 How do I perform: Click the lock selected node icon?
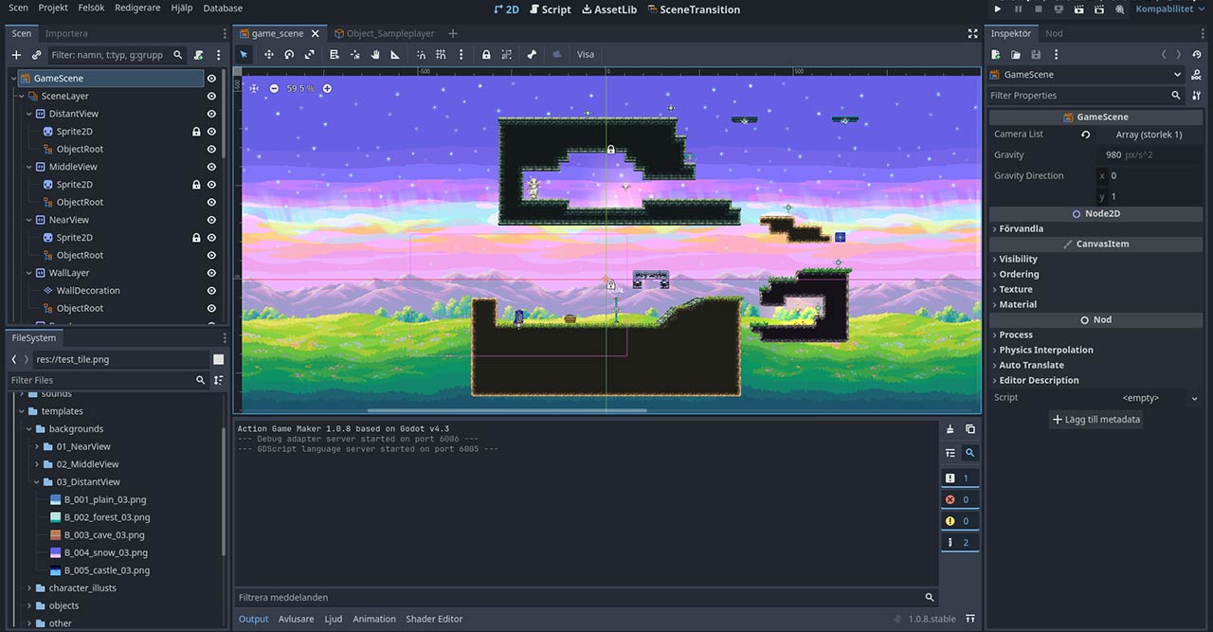(486, 54)
